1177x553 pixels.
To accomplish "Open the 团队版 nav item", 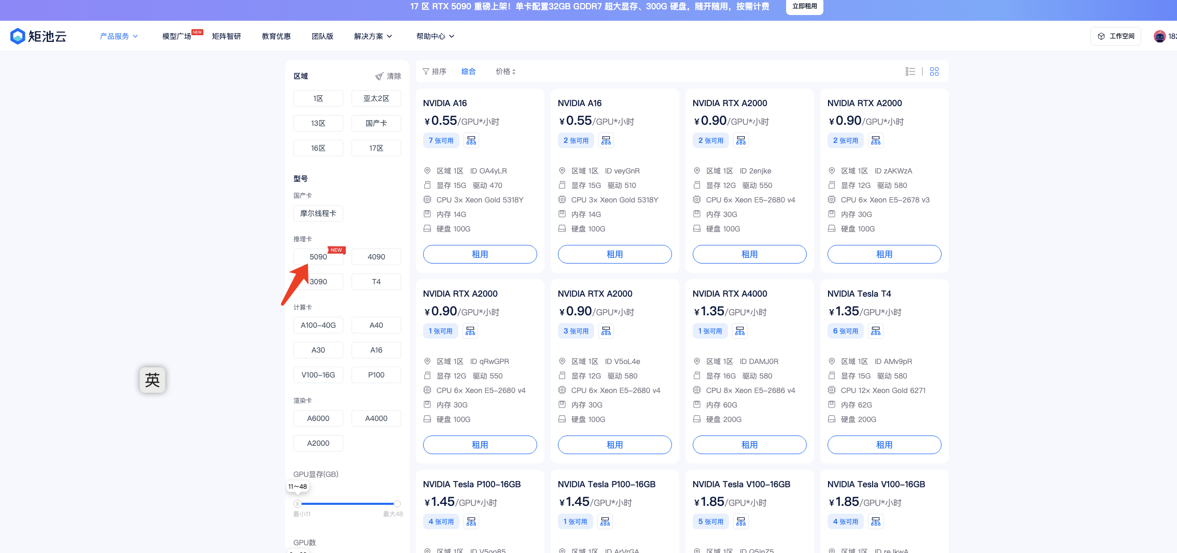I will (x=323, y=36).
